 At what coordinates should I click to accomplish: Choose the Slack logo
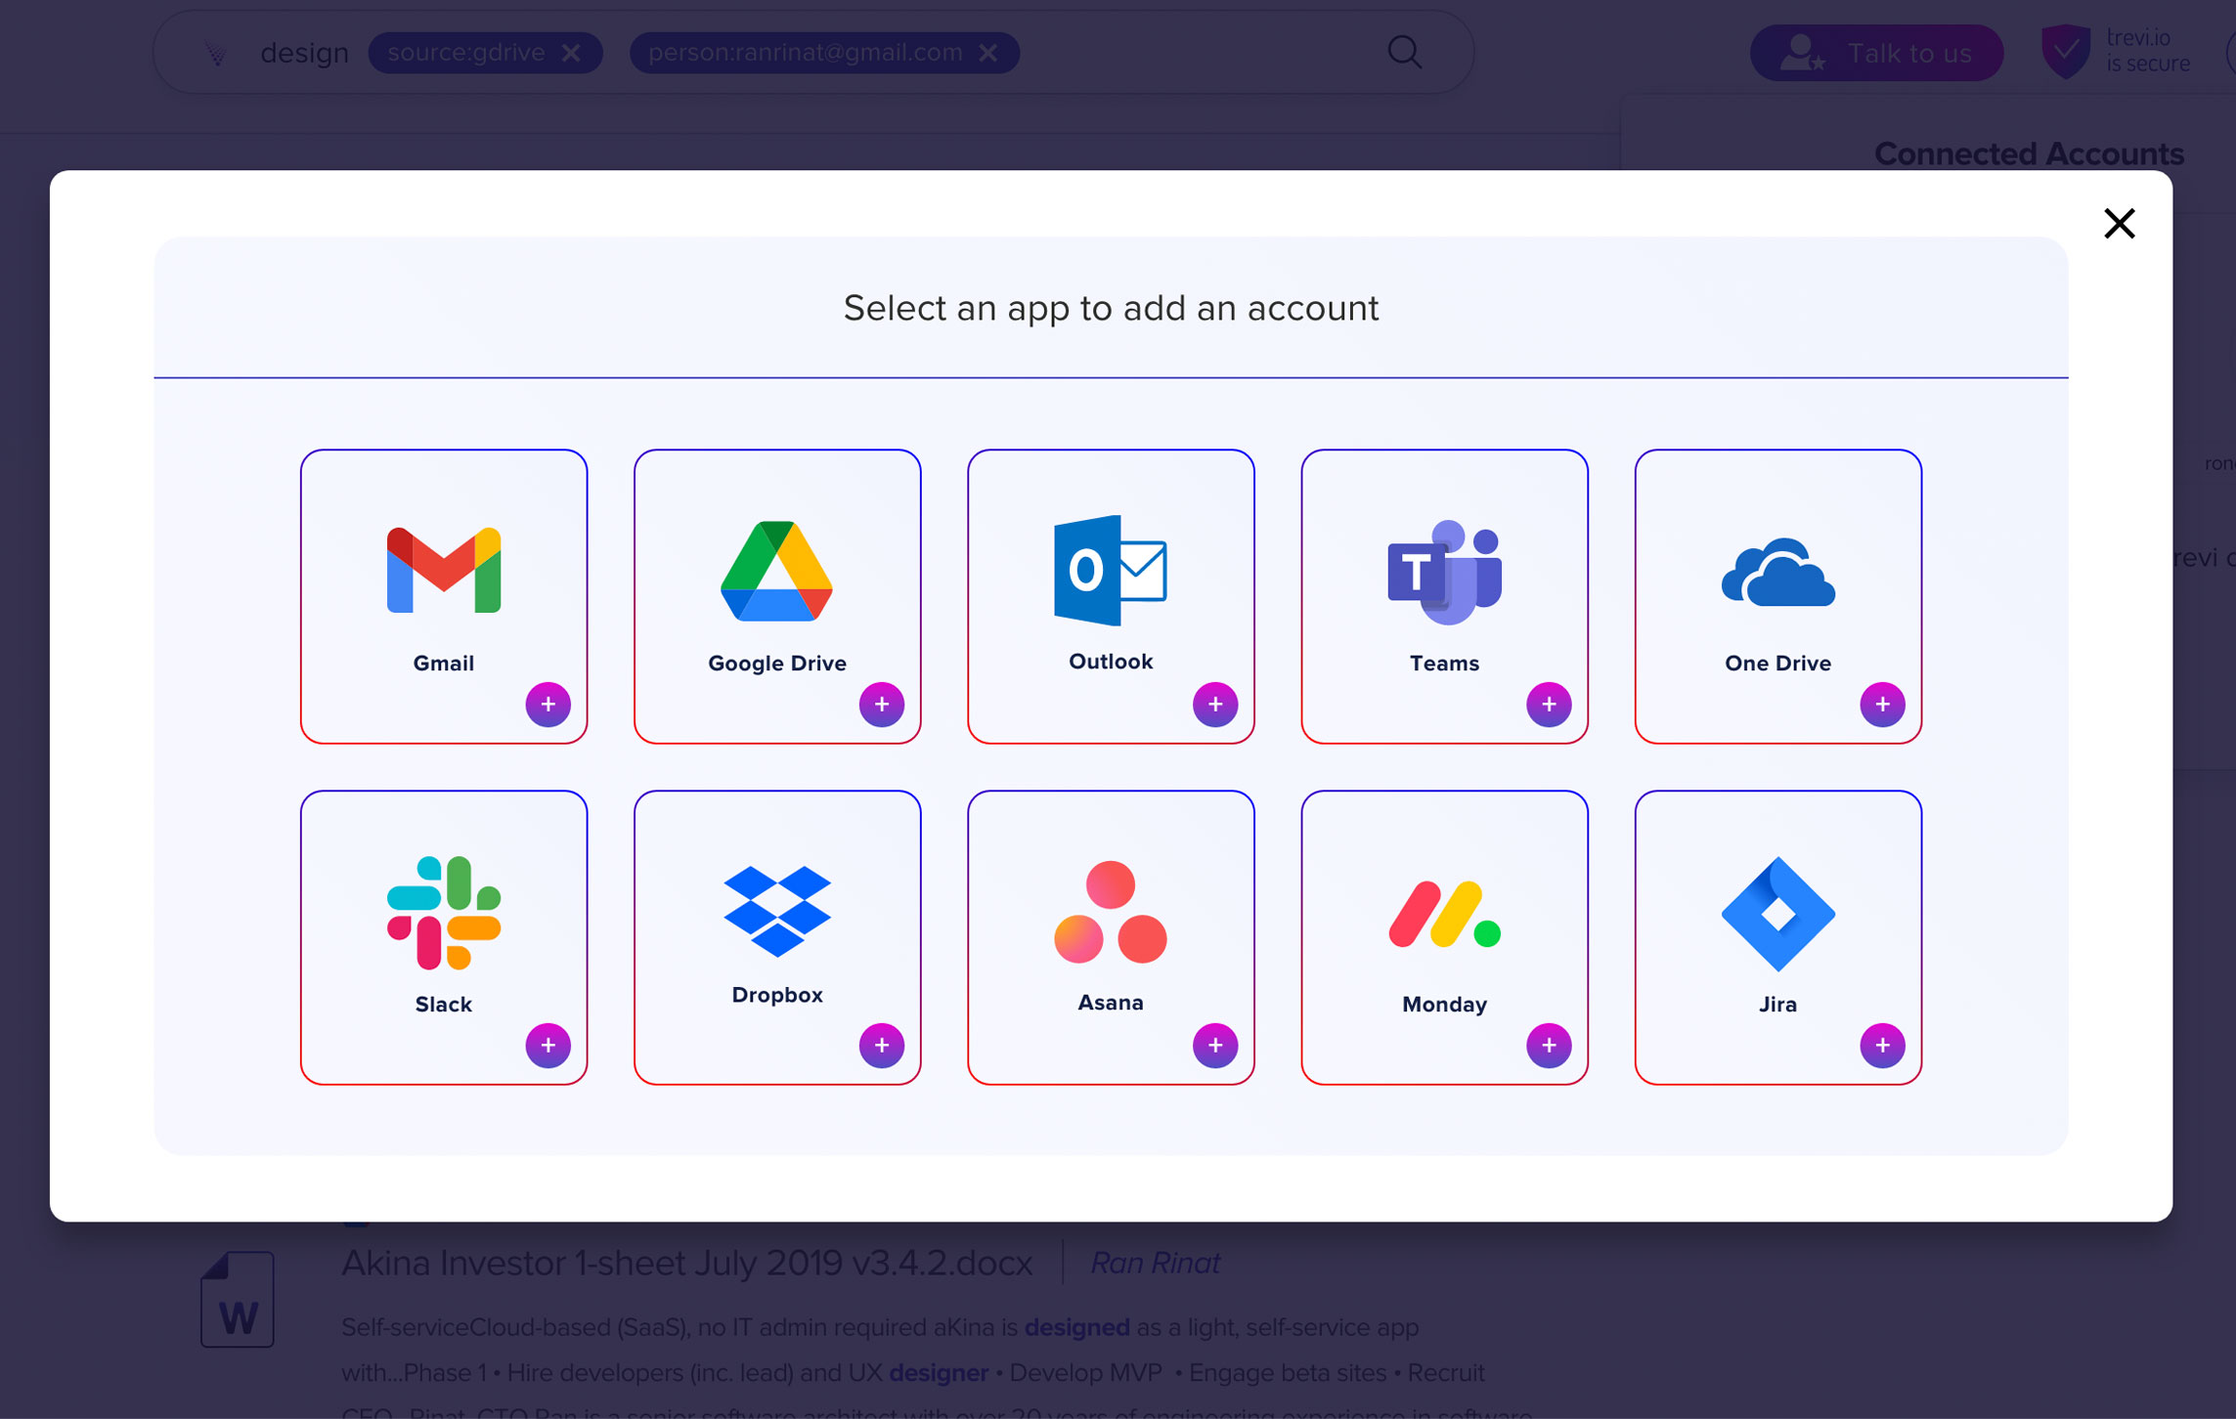(444, 913)
